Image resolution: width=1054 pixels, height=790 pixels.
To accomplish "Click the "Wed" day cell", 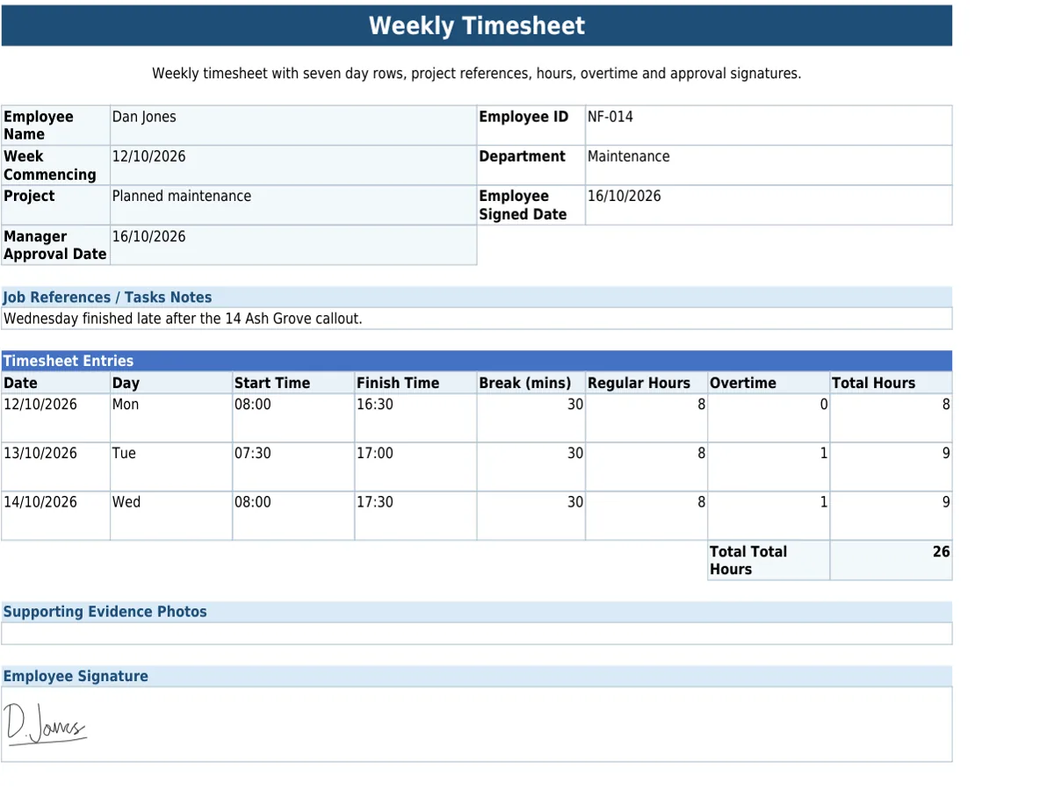I will point(171,516).
